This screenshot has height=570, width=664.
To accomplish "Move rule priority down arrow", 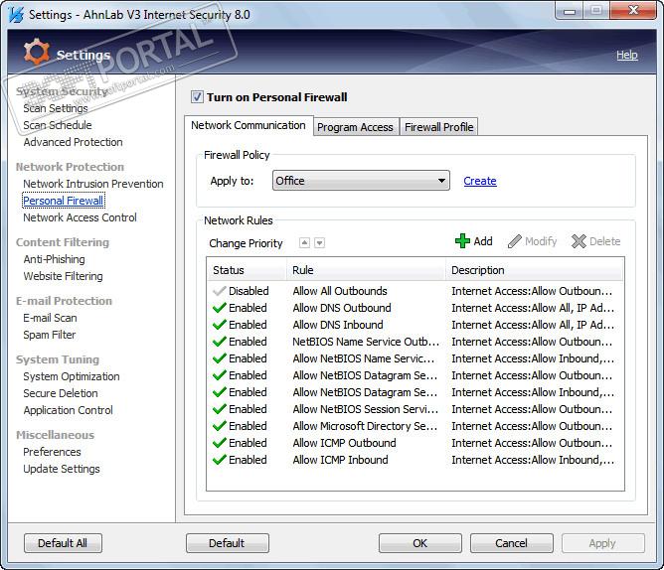I will [320, 243].
